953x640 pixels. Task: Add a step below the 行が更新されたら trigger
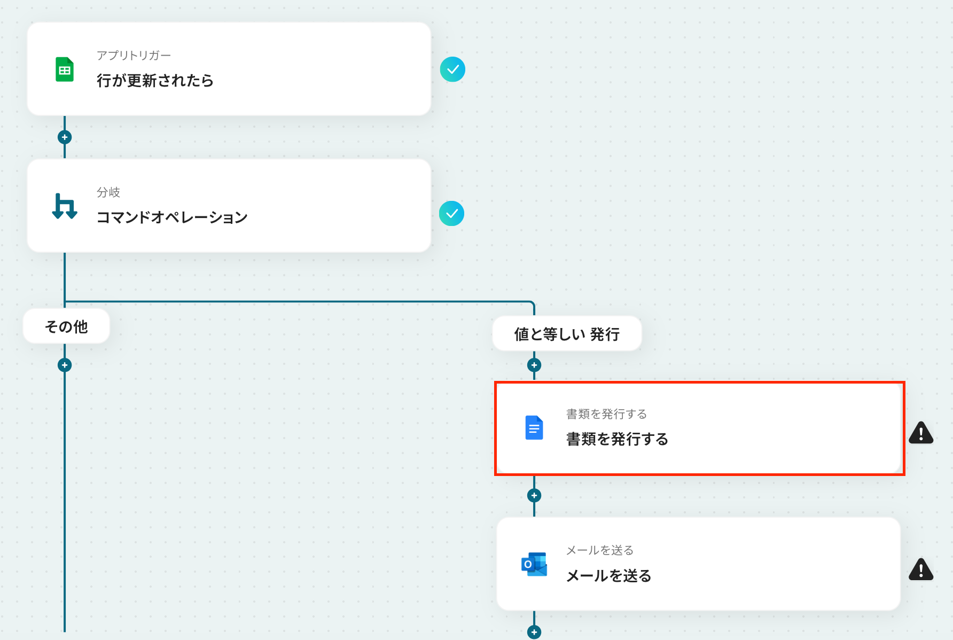point(65,137)
